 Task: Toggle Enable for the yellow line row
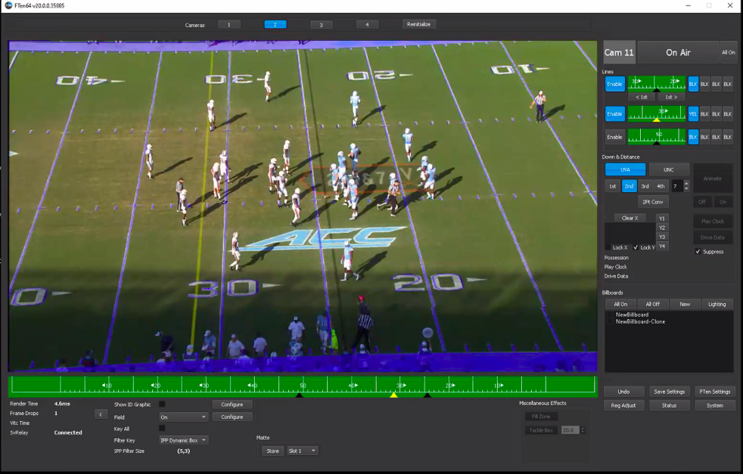point(614,114)
